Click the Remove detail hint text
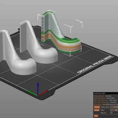The width and height of the screenshot is (118, 118). click(x=110, y=98)
